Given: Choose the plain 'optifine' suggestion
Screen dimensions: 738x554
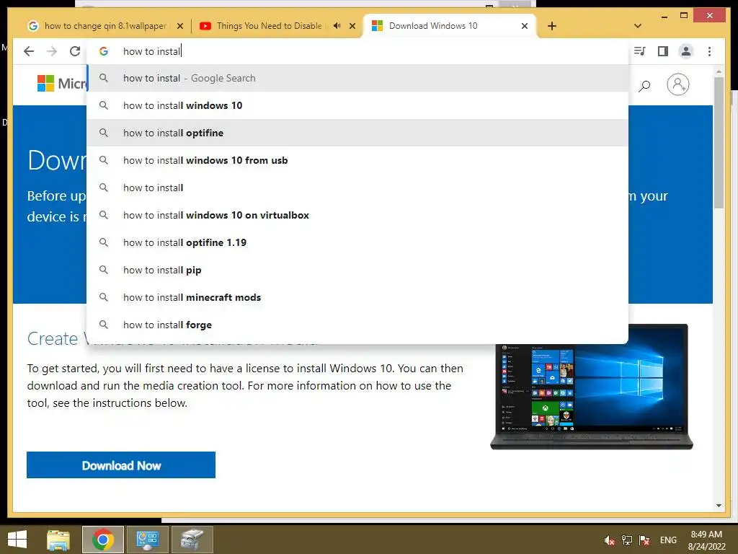Looking at the screenshot, I should pyautogui.click(x=357, y=133).
